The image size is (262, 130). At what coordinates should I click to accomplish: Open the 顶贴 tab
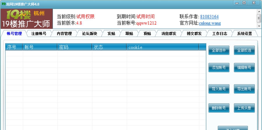147,33
